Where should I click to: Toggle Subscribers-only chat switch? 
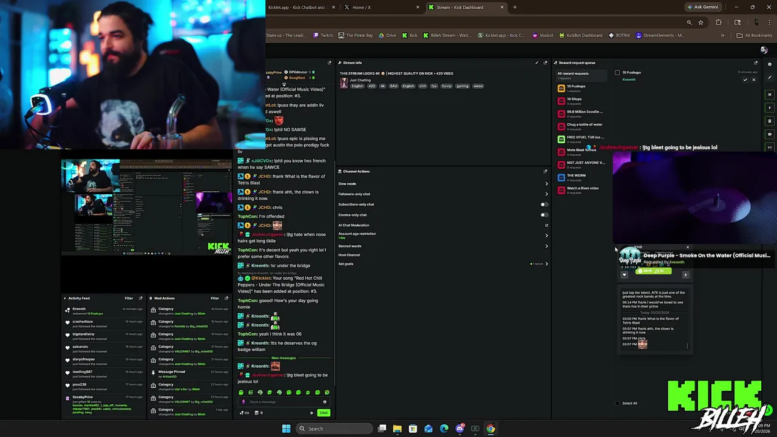coord(544,205)
